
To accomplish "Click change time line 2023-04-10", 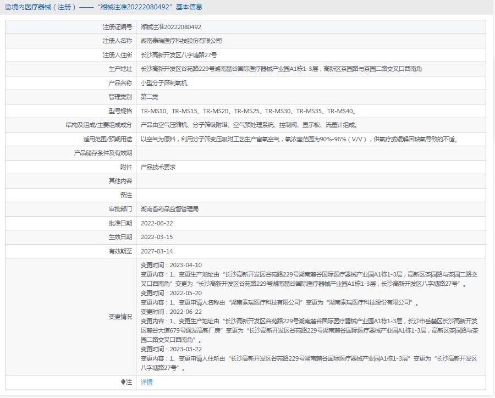I will 171,265.
